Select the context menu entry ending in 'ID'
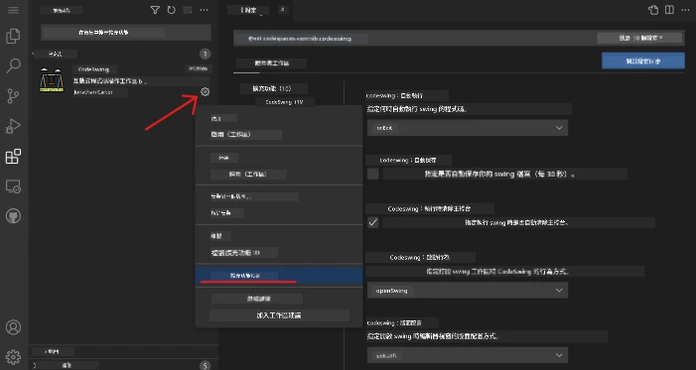The image size is (696, 370). (x=279, y=253)
